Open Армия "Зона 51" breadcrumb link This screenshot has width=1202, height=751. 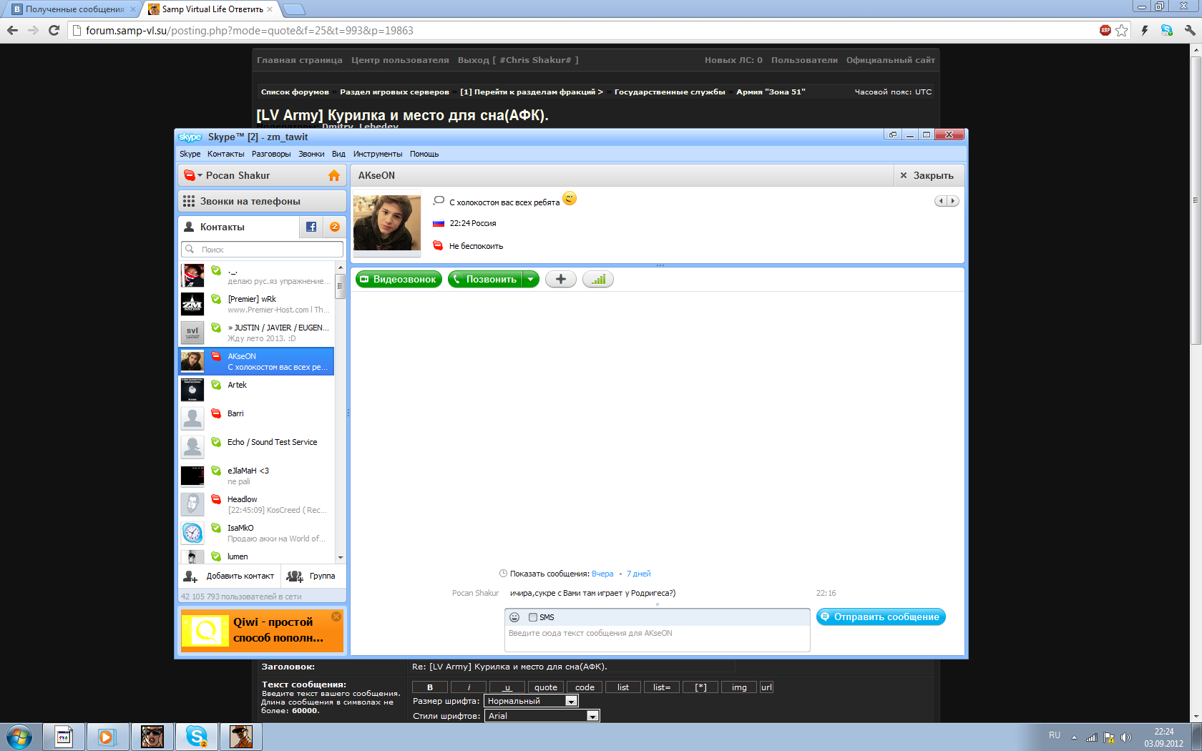pos(771,92)
